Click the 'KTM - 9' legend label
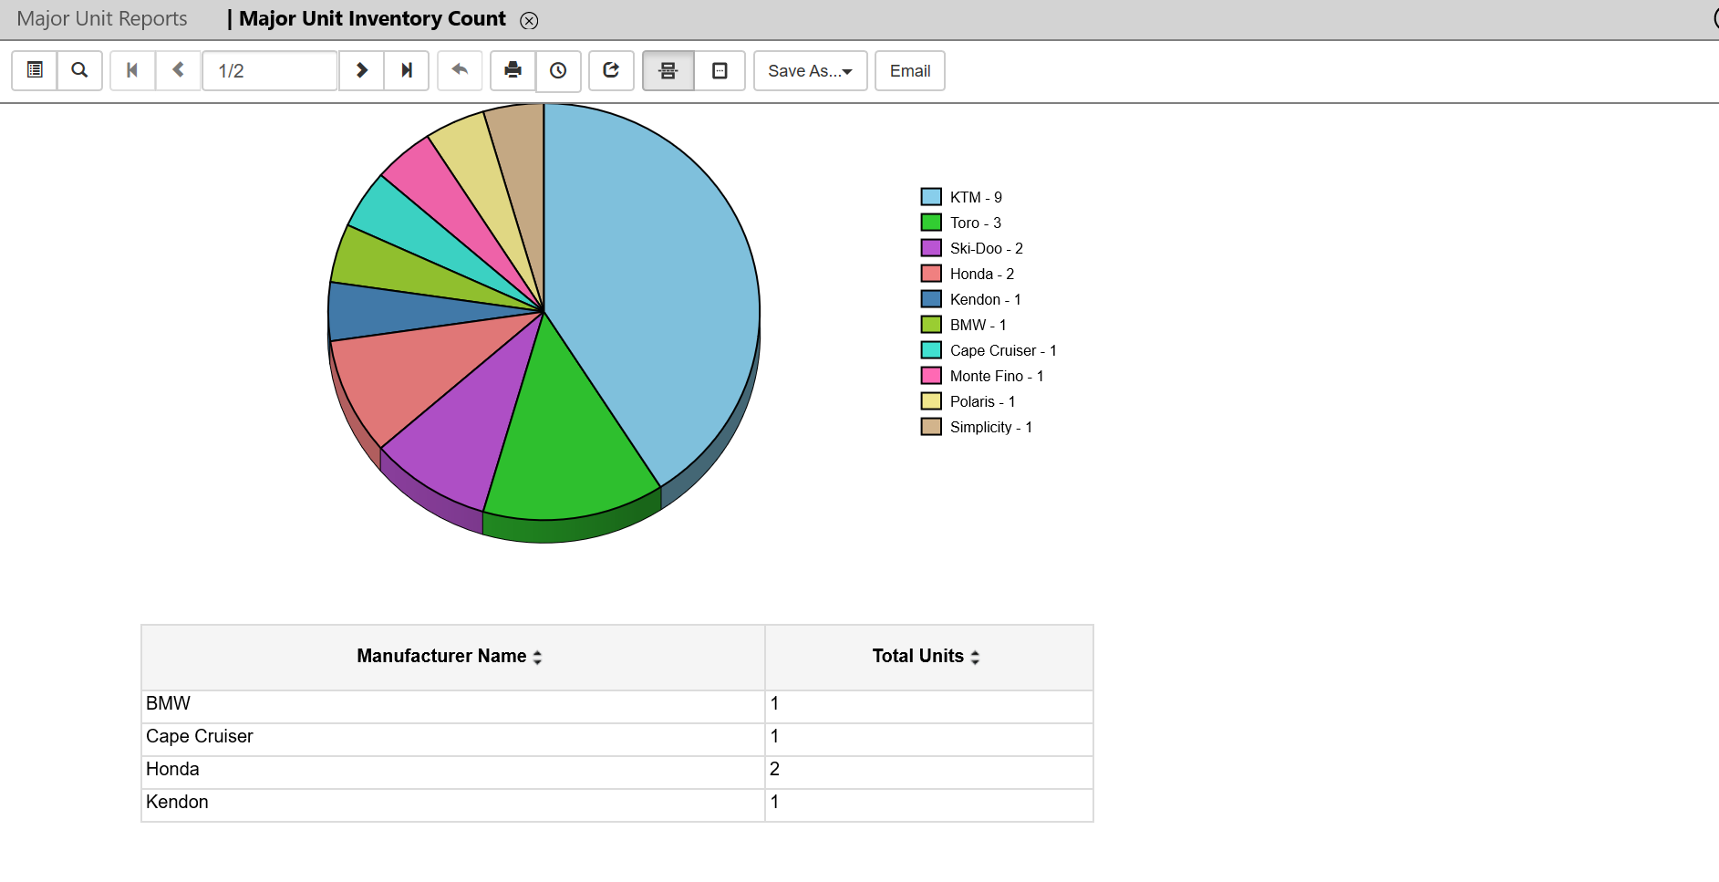This screenshot has height=882, width=1719. 976,197
